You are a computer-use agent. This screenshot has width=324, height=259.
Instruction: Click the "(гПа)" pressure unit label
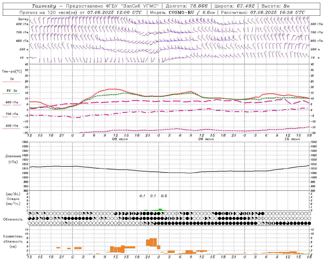[x=13, y=162]
